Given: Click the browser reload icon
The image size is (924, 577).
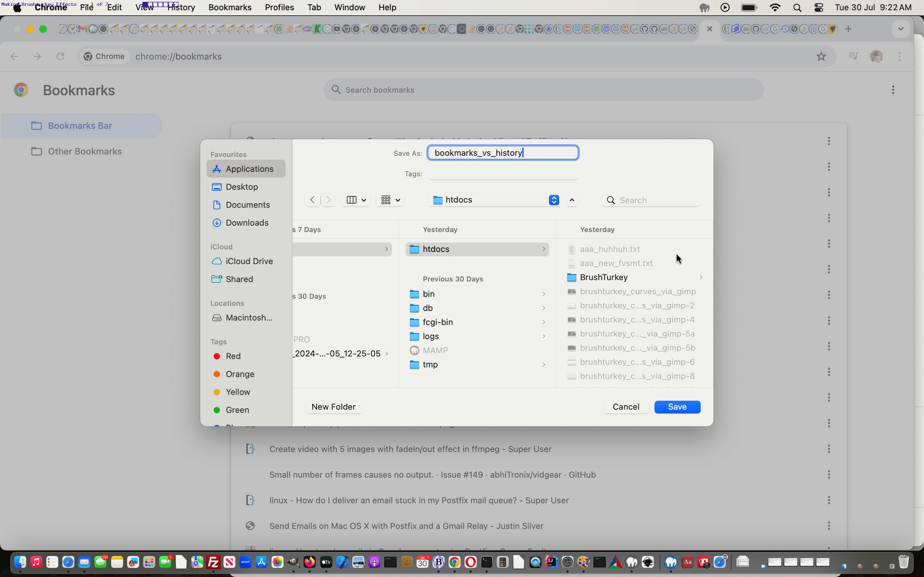Looking at the screenshot, I should 60,56.
